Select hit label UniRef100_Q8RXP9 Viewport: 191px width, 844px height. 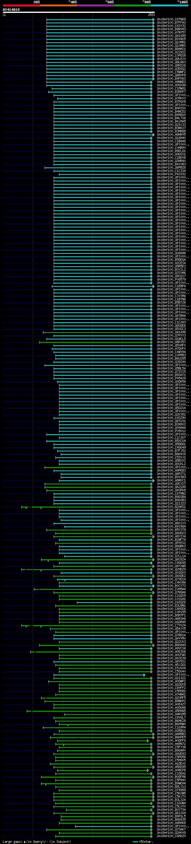pos(171,75)
